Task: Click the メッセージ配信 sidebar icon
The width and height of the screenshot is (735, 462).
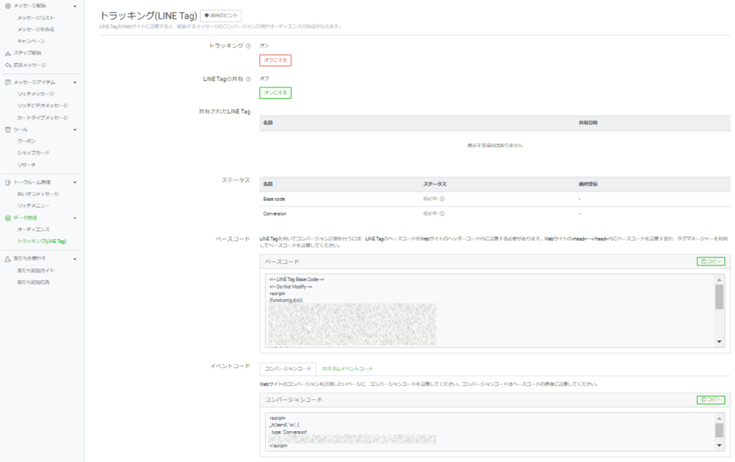Action: (x=8, y=6)
